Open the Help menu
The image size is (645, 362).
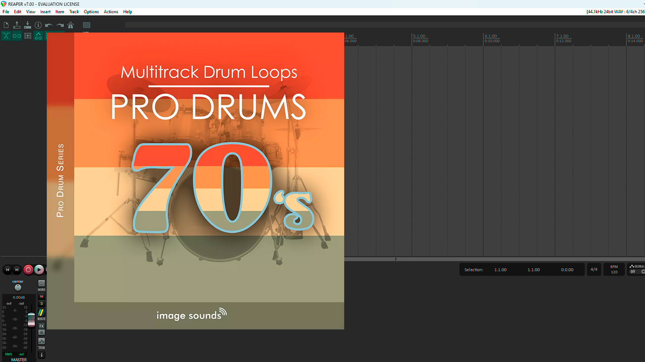(127, 12)
